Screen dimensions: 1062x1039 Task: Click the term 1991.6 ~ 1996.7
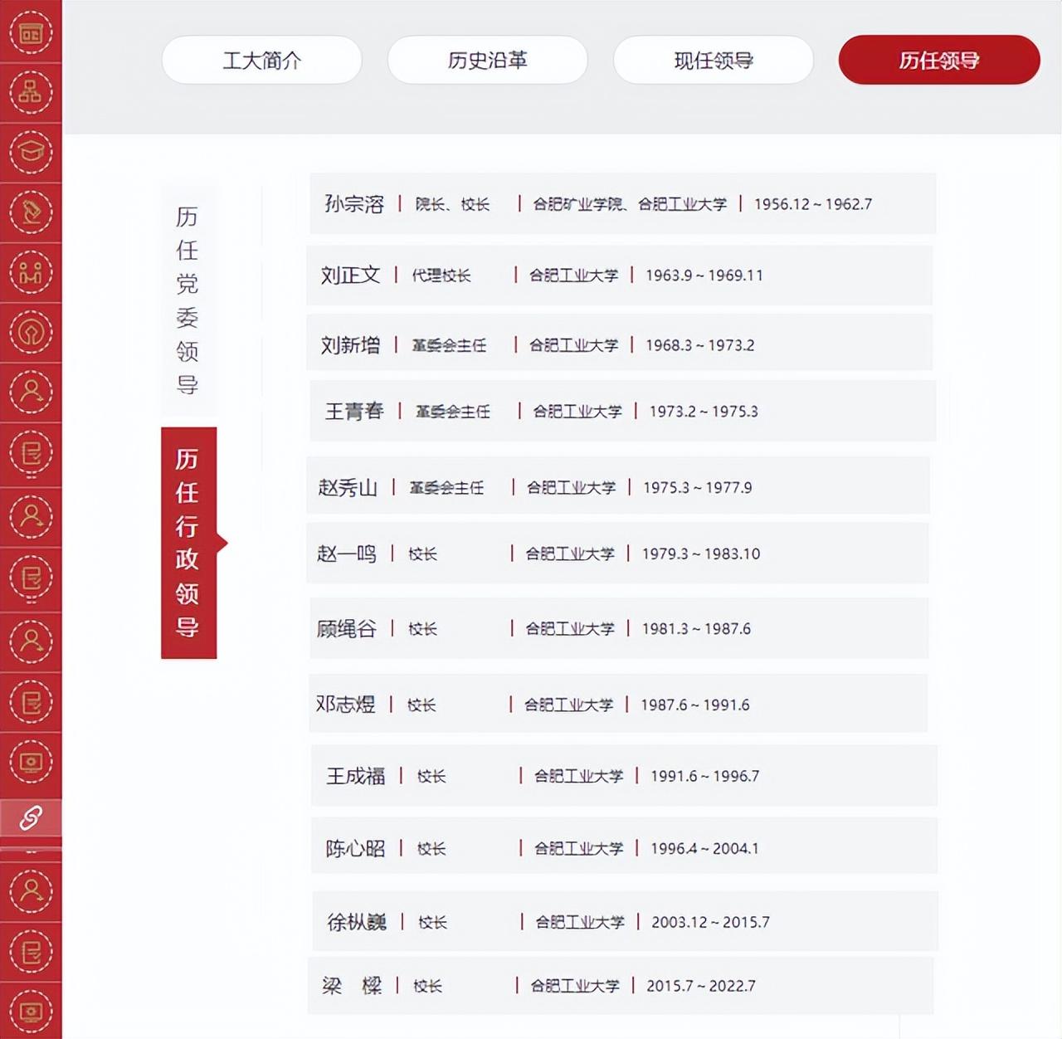(705, 777)
